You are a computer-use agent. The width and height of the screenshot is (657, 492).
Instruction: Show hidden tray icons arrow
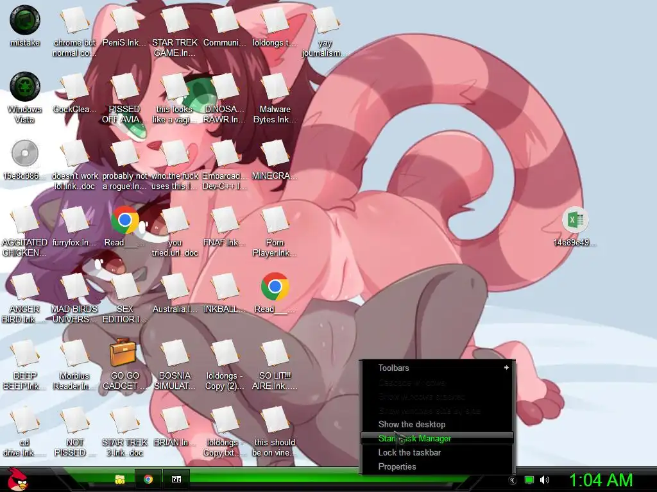click(x=513, y=480)
